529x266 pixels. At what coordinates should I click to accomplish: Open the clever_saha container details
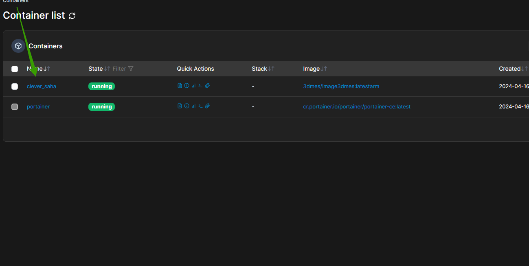(42, 86)
